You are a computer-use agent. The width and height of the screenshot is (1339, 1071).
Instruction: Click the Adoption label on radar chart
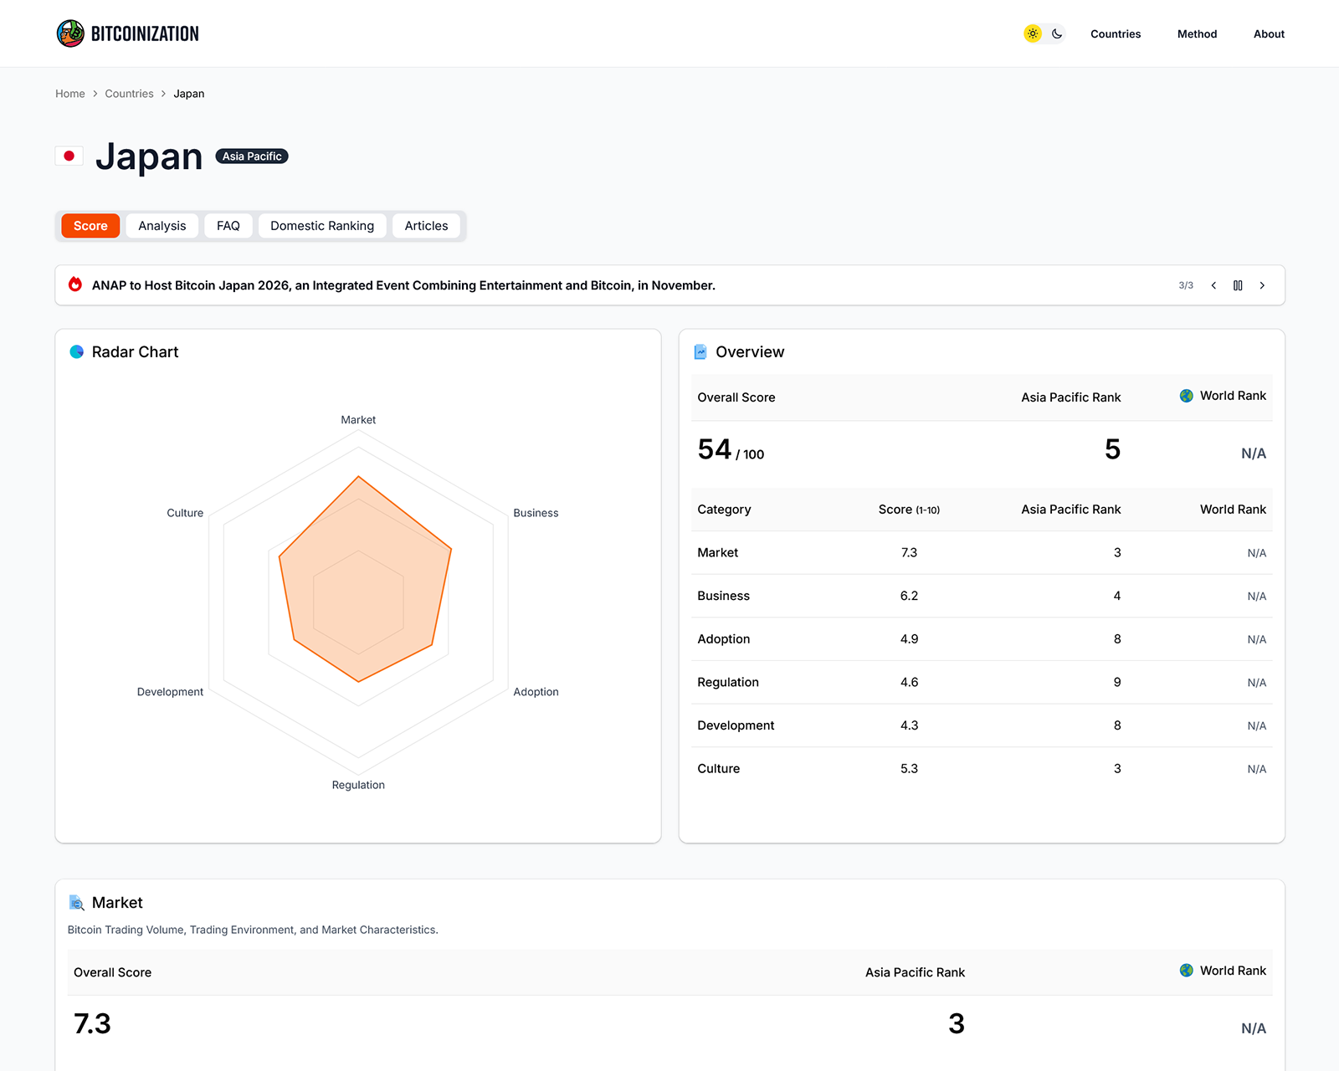(536, 692)
